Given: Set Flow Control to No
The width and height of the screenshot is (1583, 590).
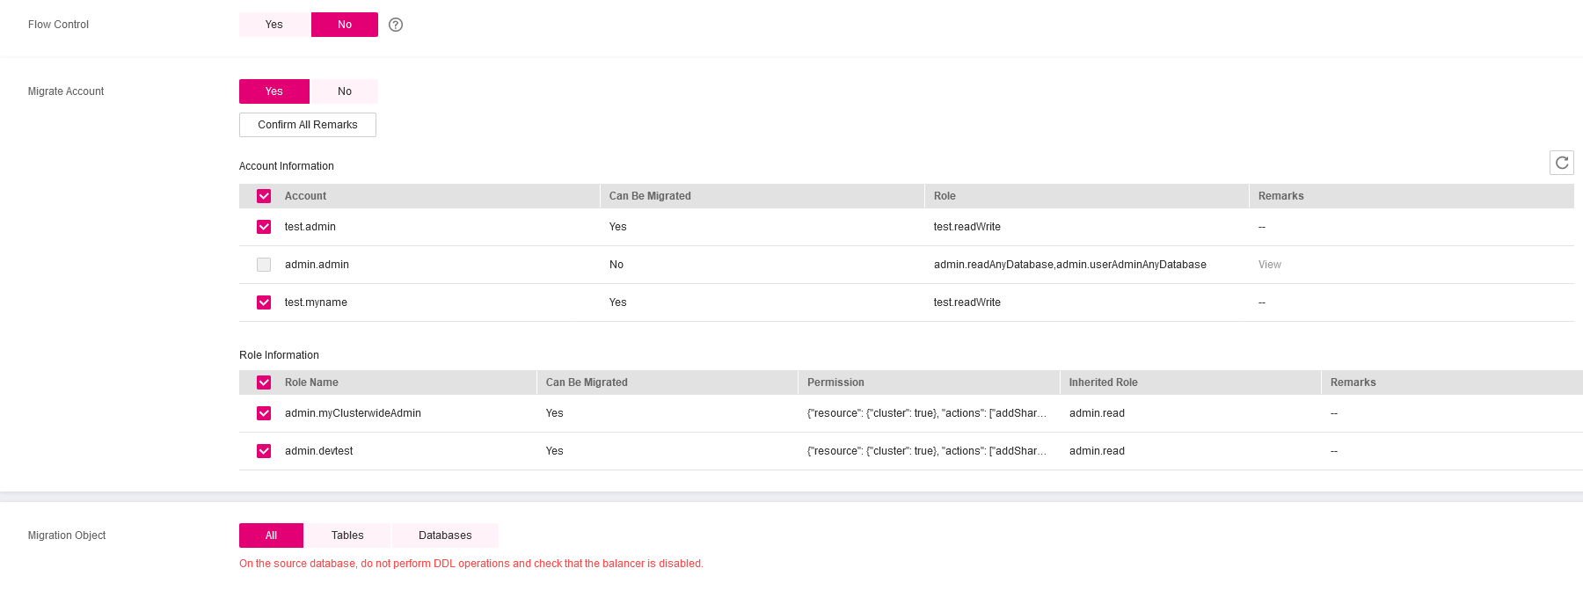Looking at the screenshot, I should click(345, 25).
